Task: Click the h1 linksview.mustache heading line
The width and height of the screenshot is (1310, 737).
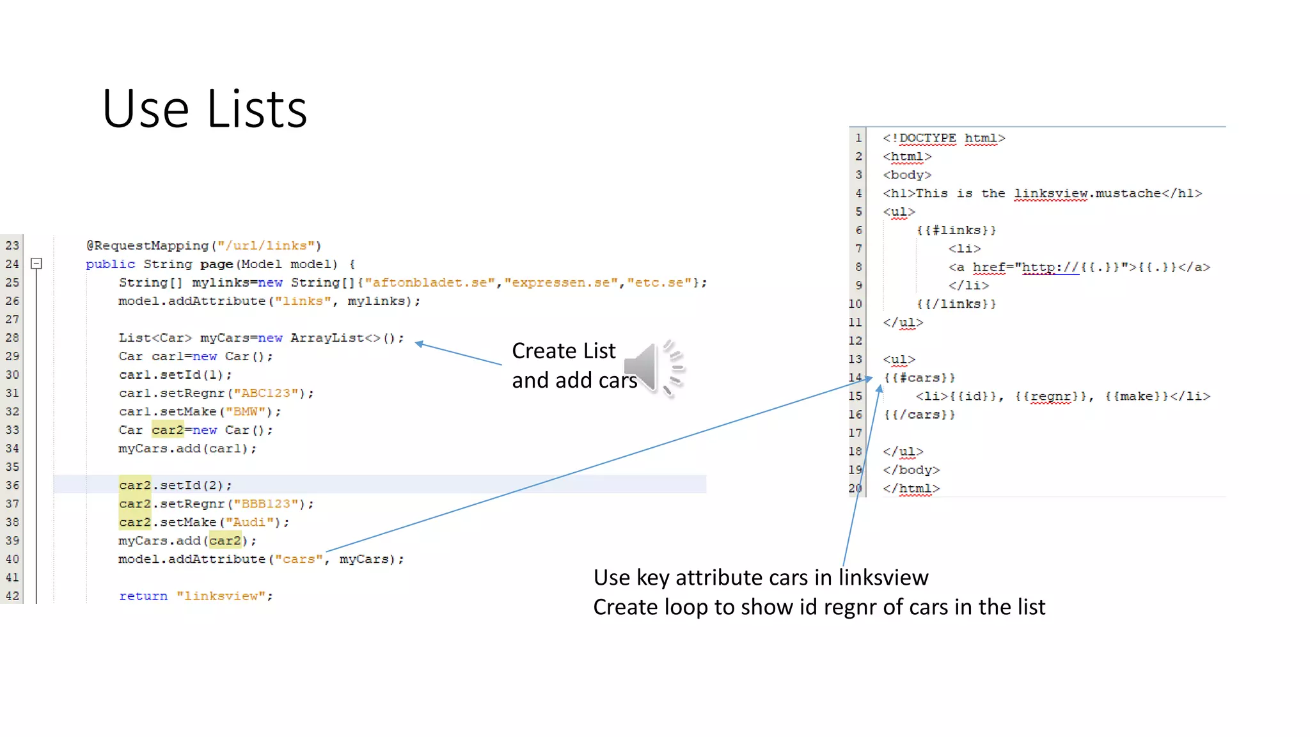Action: pyautogui.click(x=1042, y=193)
